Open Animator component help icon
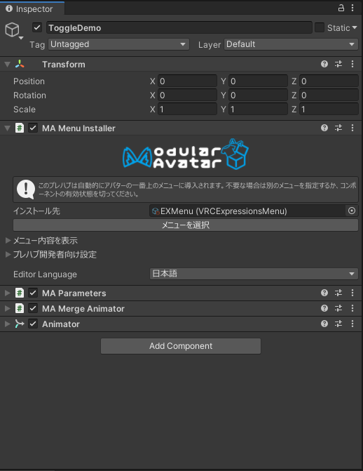The width and height of the screenshot is (363, 471). [324, 324]
